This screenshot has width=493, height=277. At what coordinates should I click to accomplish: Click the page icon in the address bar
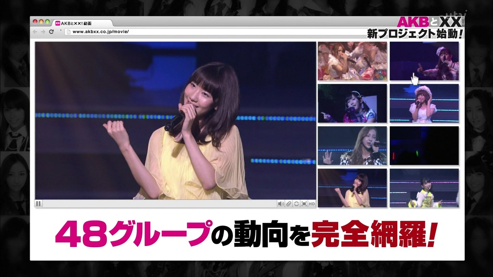pos(68,32)
